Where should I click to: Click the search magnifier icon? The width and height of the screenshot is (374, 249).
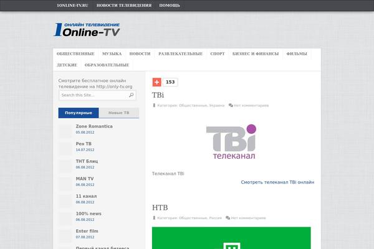point(131,95)
